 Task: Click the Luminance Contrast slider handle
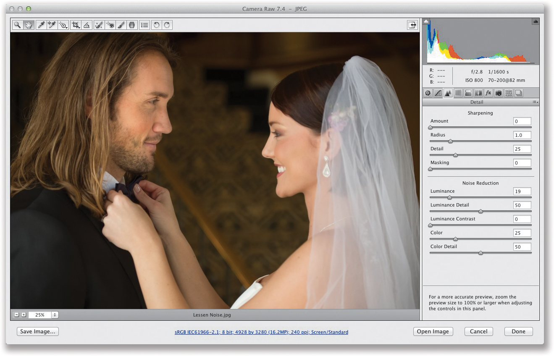(x=430, y=225)
